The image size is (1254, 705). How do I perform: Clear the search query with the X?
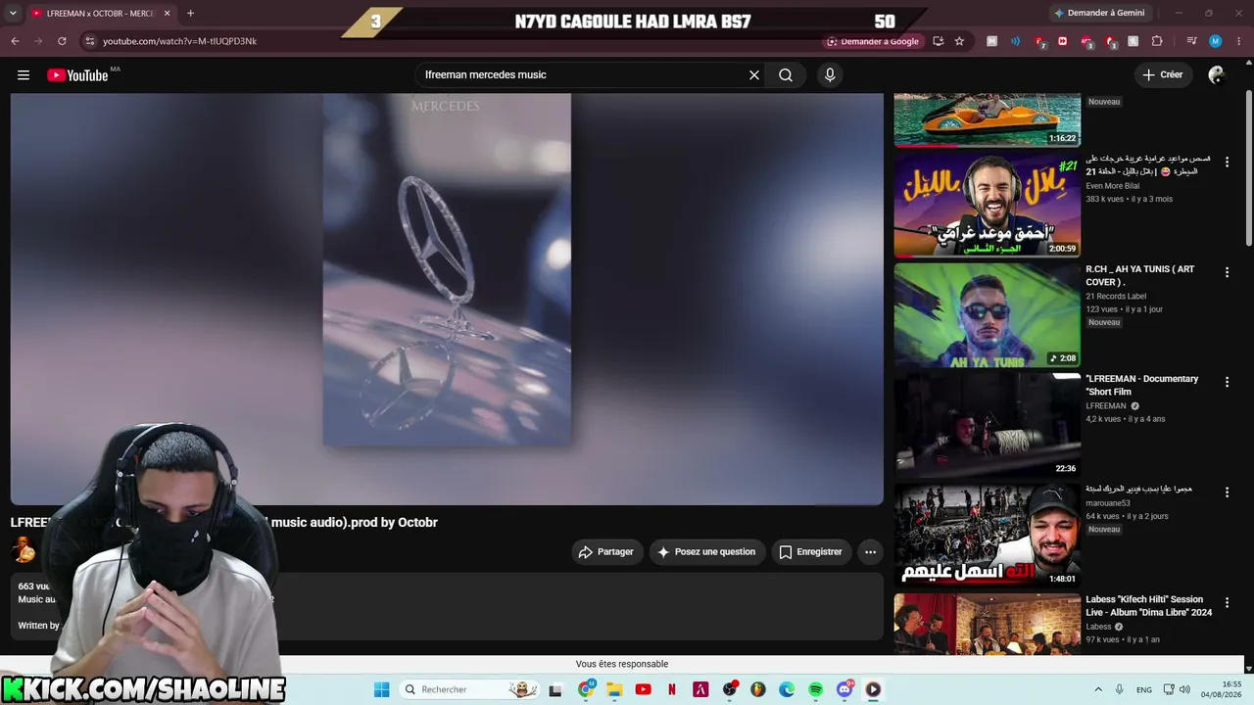coord(754,75)
